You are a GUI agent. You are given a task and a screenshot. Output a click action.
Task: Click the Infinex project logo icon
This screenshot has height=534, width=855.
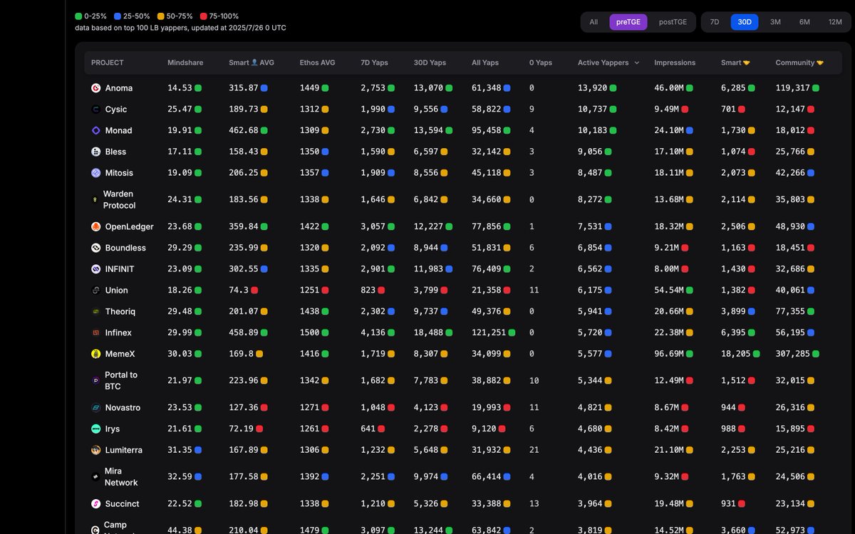click(x=95, y=333)
